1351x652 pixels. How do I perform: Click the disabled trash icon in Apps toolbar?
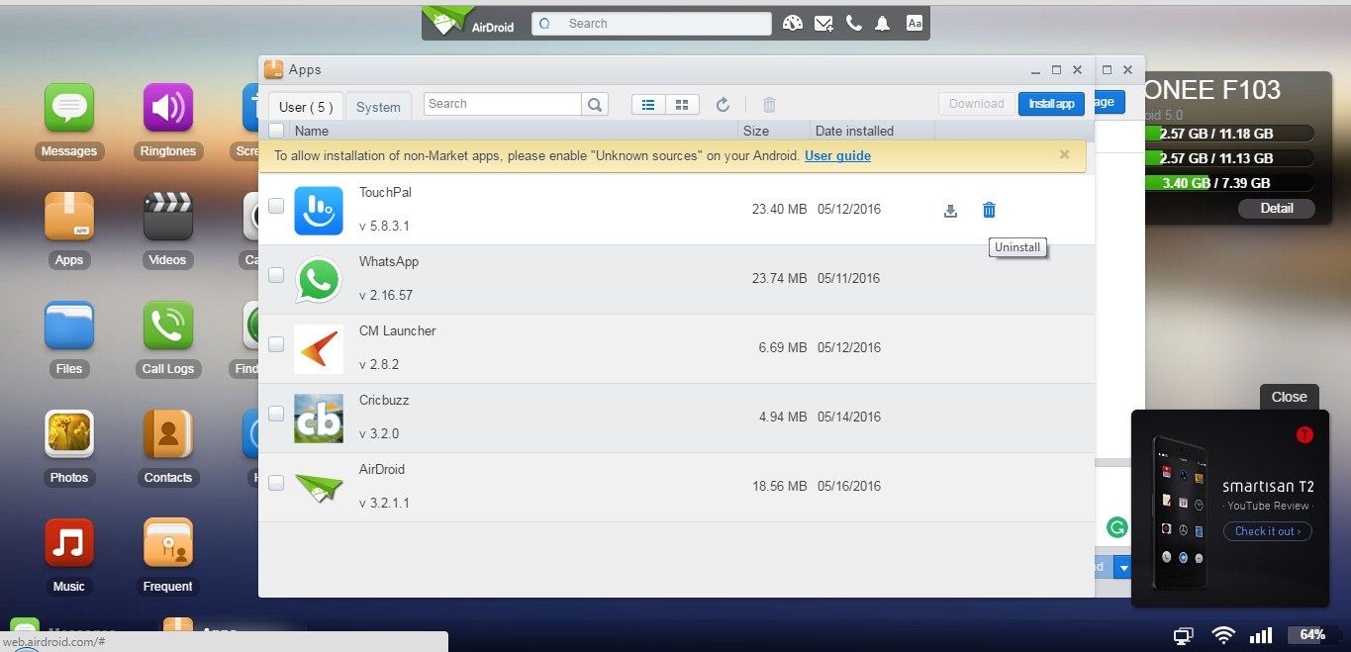pos(769,104)
